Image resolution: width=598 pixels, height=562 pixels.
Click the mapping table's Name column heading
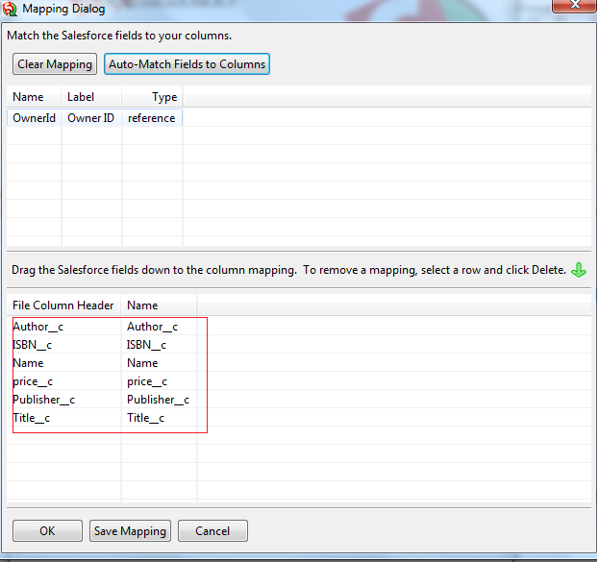click(159, 305)
